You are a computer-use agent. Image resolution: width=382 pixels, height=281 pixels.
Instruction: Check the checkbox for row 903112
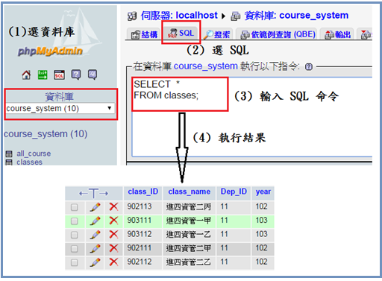click(x=74, y=235)
